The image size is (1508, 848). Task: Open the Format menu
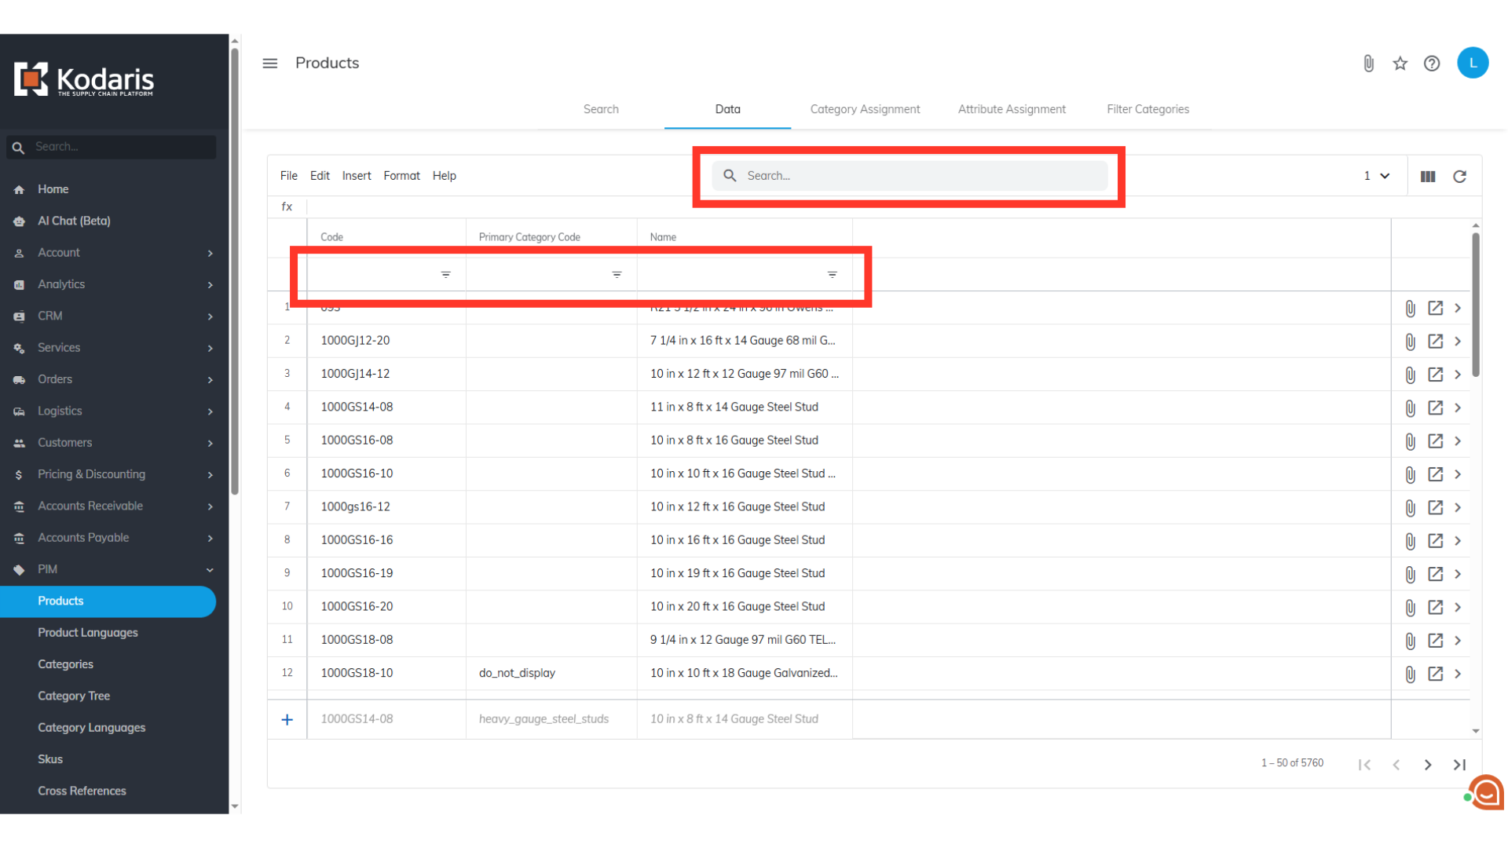(x=401, y=176)
